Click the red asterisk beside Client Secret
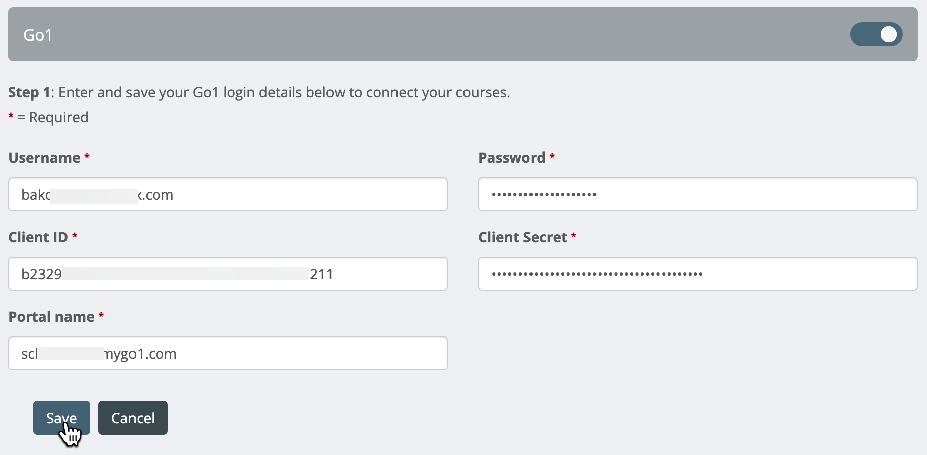Viewport: 927px width, 455px height. click(x=574, y=236)
